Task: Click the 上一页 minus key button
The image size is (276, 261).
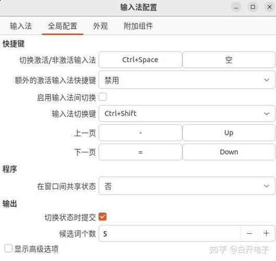Action: tap(140, 133)
